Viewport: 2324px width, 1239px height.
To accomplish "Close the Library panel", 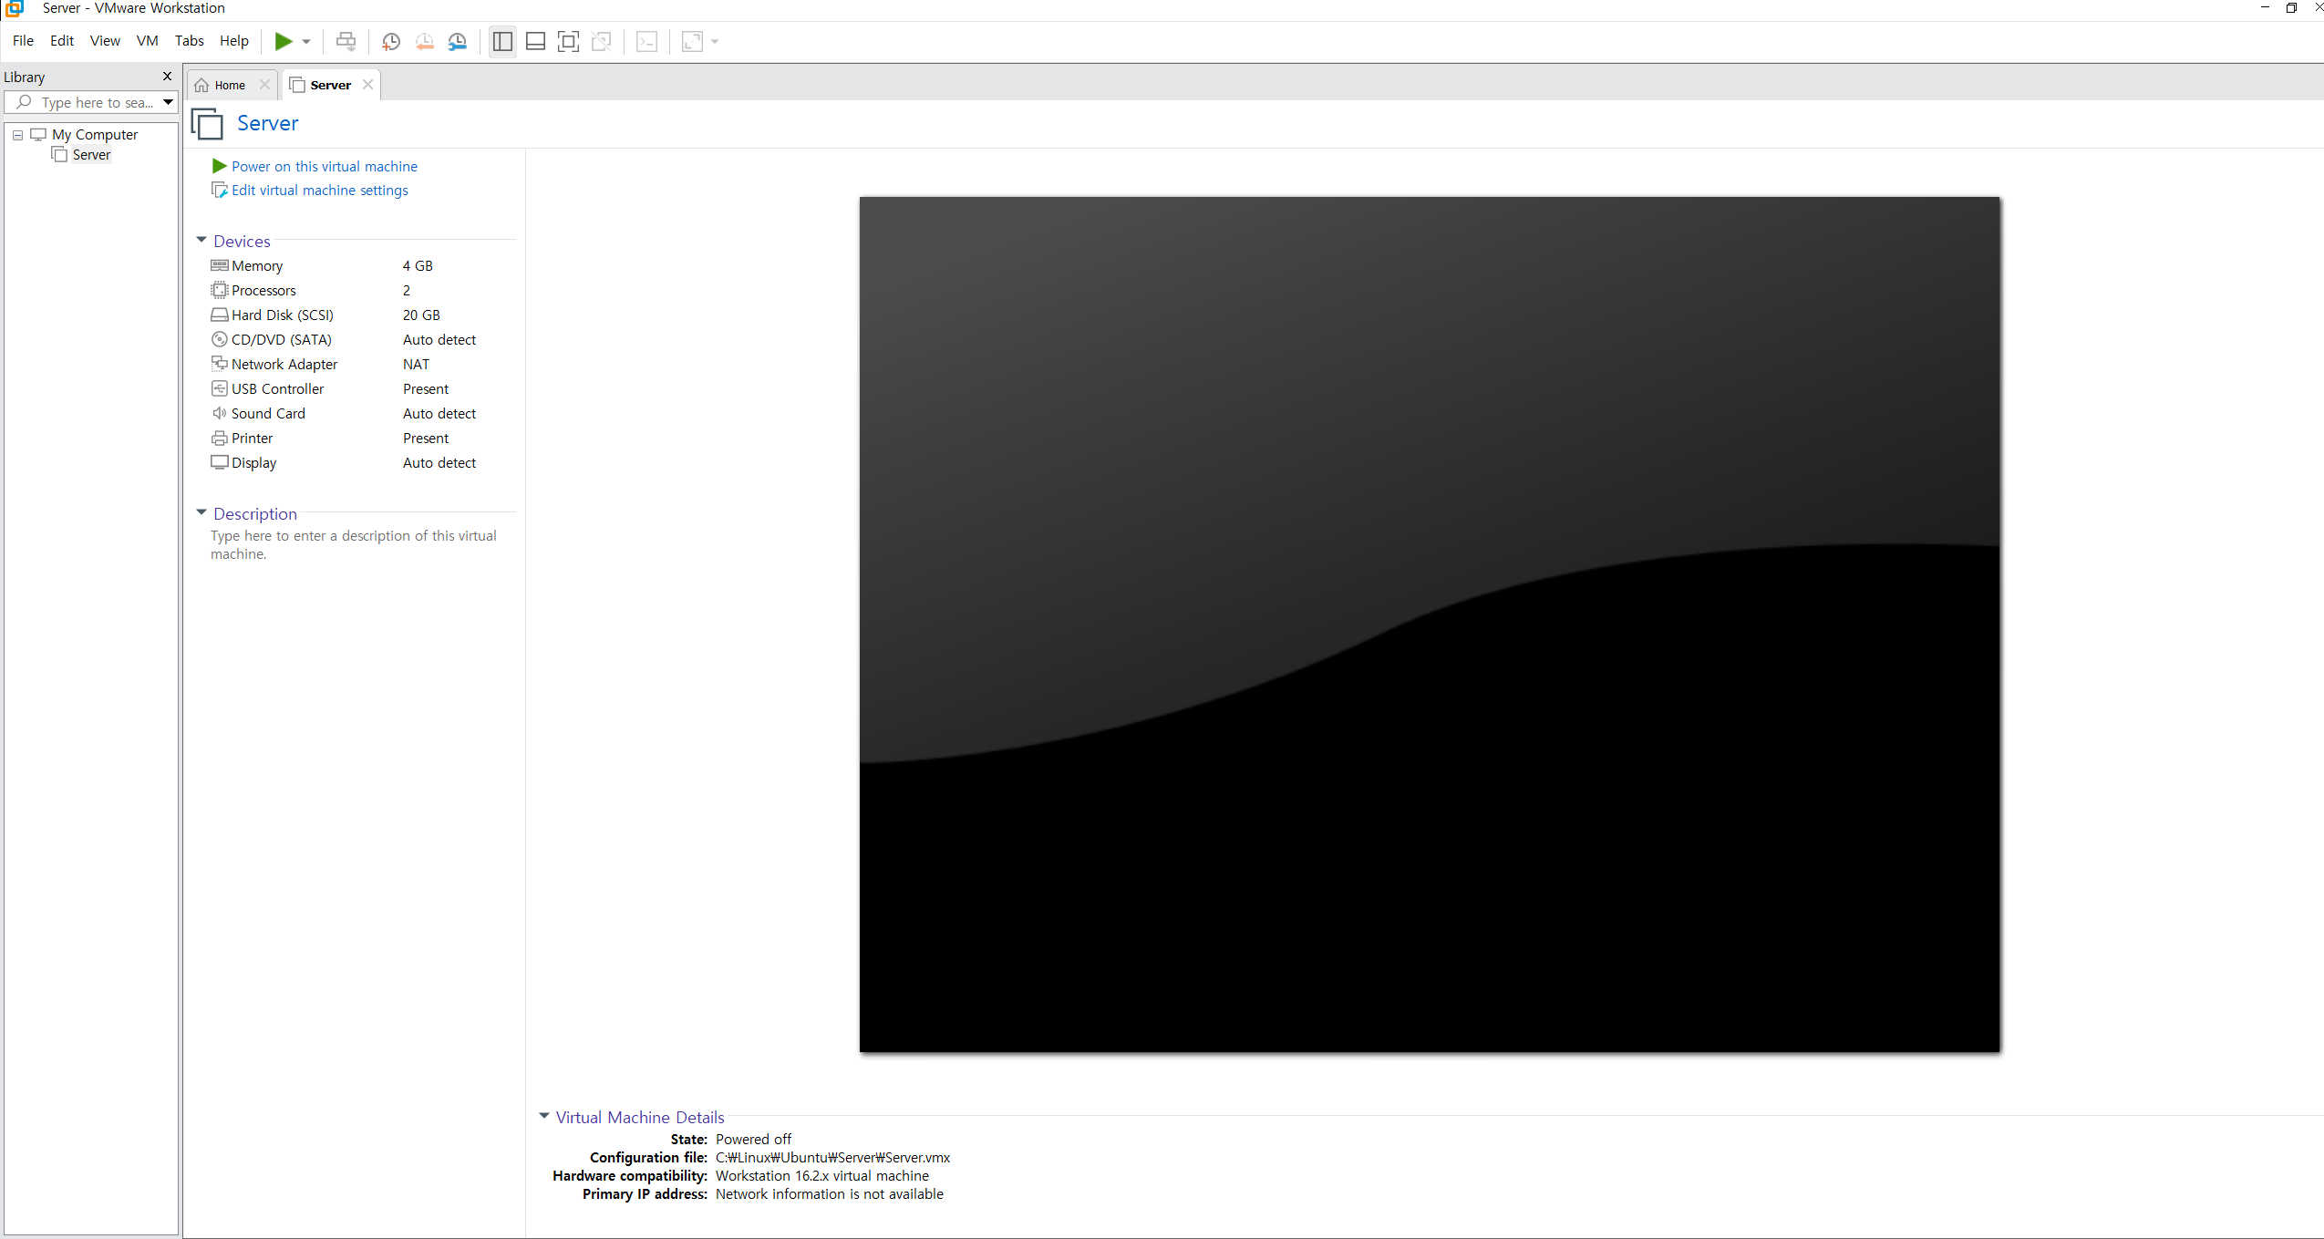I will [167, 77].
